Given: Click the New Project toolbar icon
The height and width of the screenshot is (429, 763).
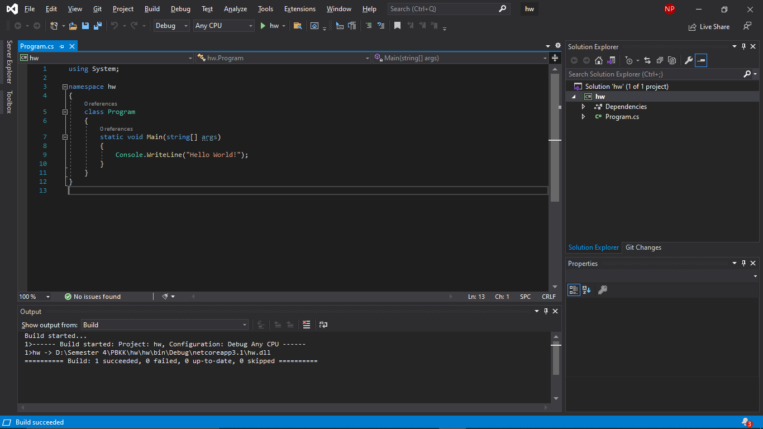Looking at the screenshot, I should (x=54, y=26).
